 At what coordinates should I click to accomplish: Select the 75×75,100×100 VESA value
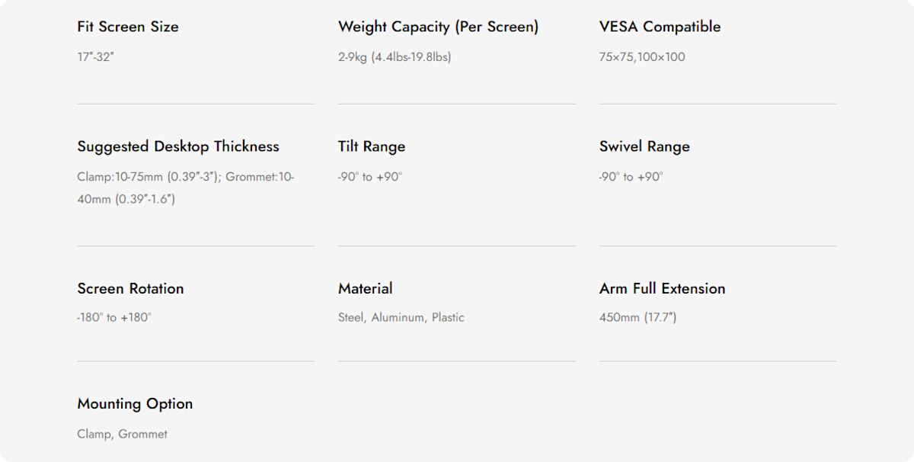(642, 57)
